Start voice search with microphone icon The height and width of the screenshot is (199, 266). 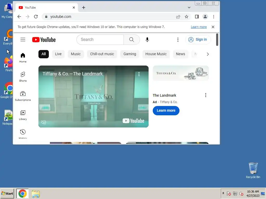click(x=147, y=40)
